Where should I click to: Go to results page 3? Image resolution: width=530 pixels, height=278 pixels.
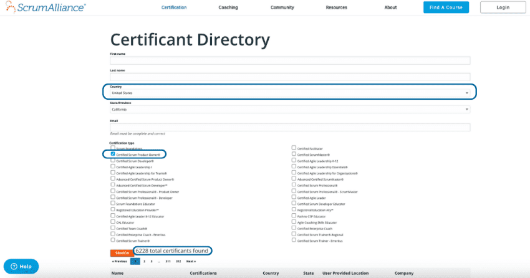[152, 261]
